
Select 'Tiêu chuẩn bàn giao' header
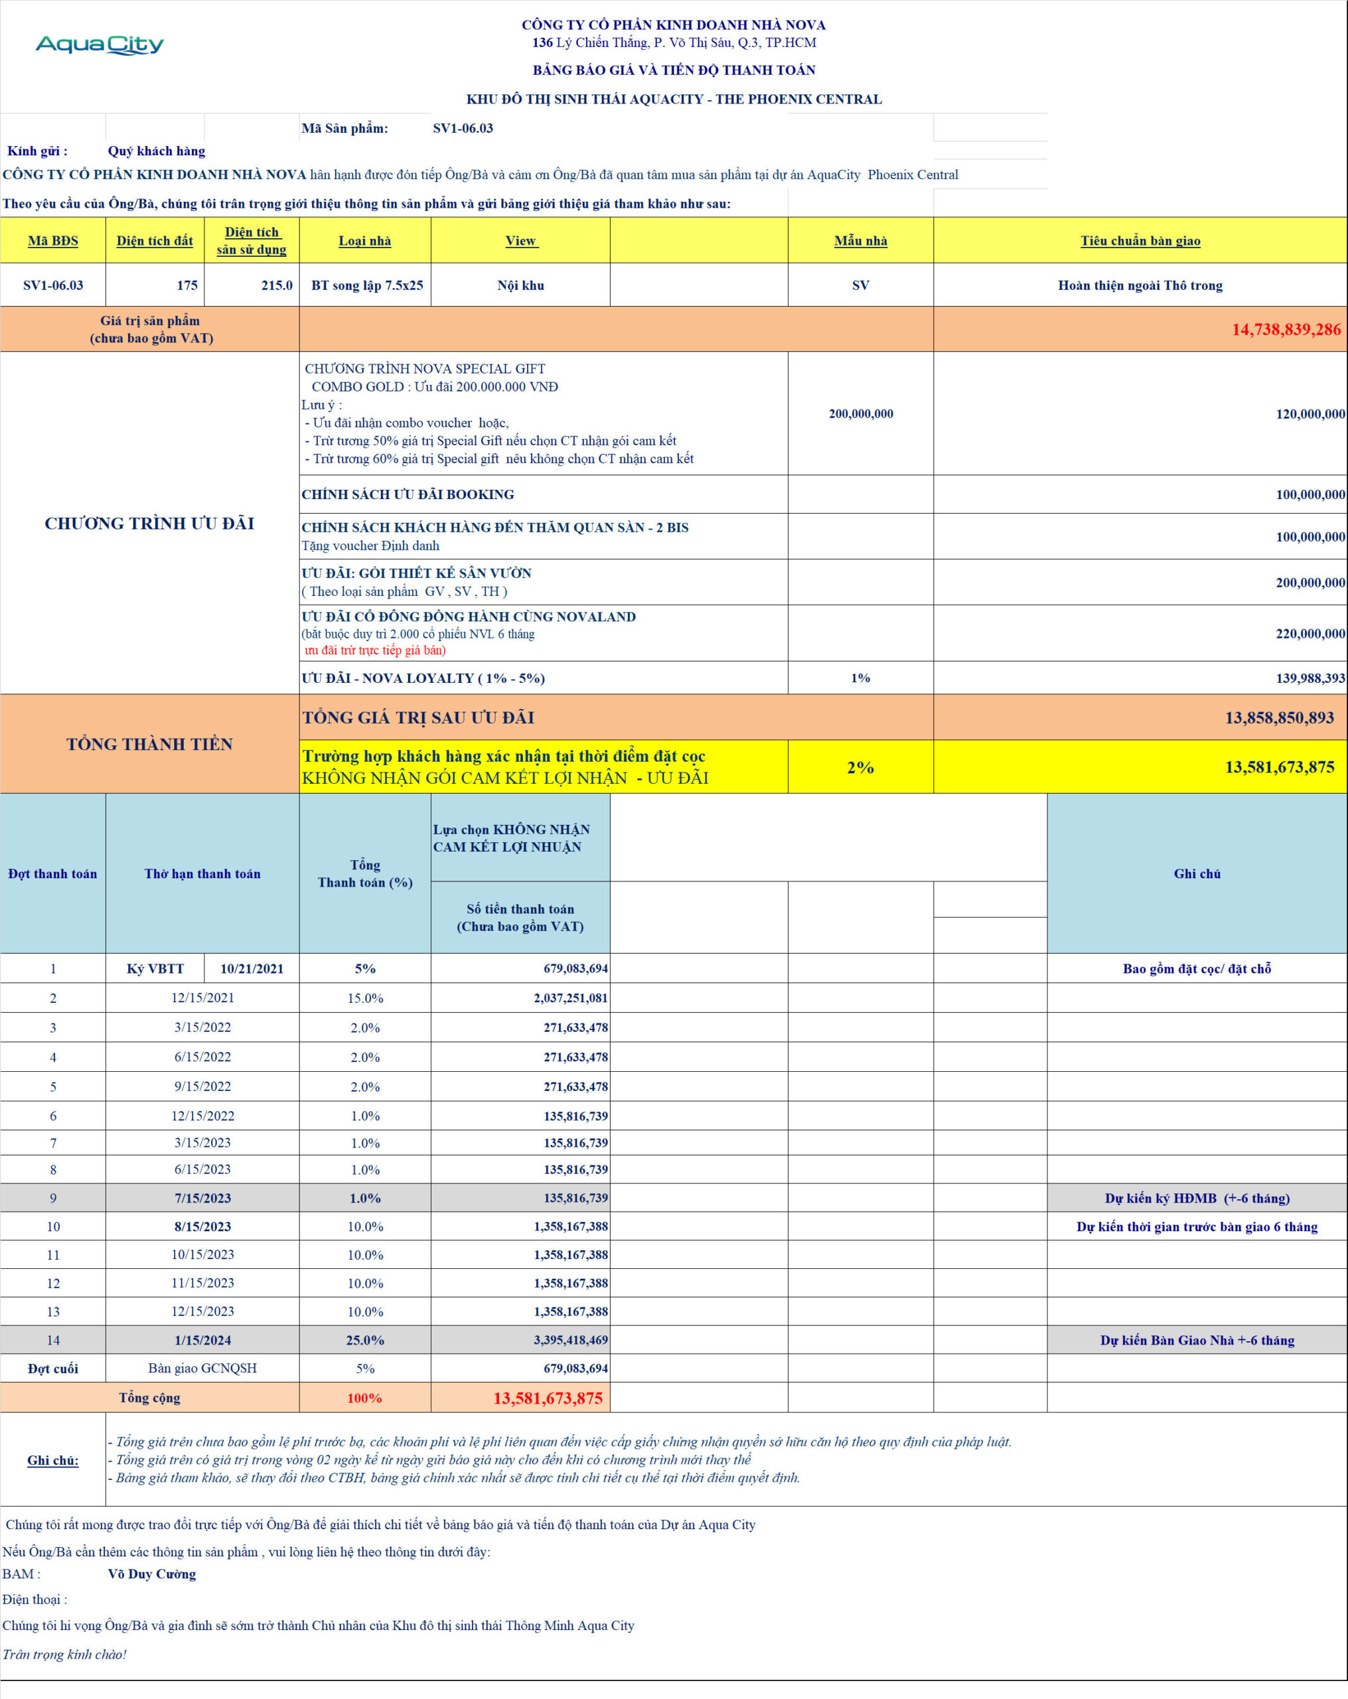click(1140, 241)
